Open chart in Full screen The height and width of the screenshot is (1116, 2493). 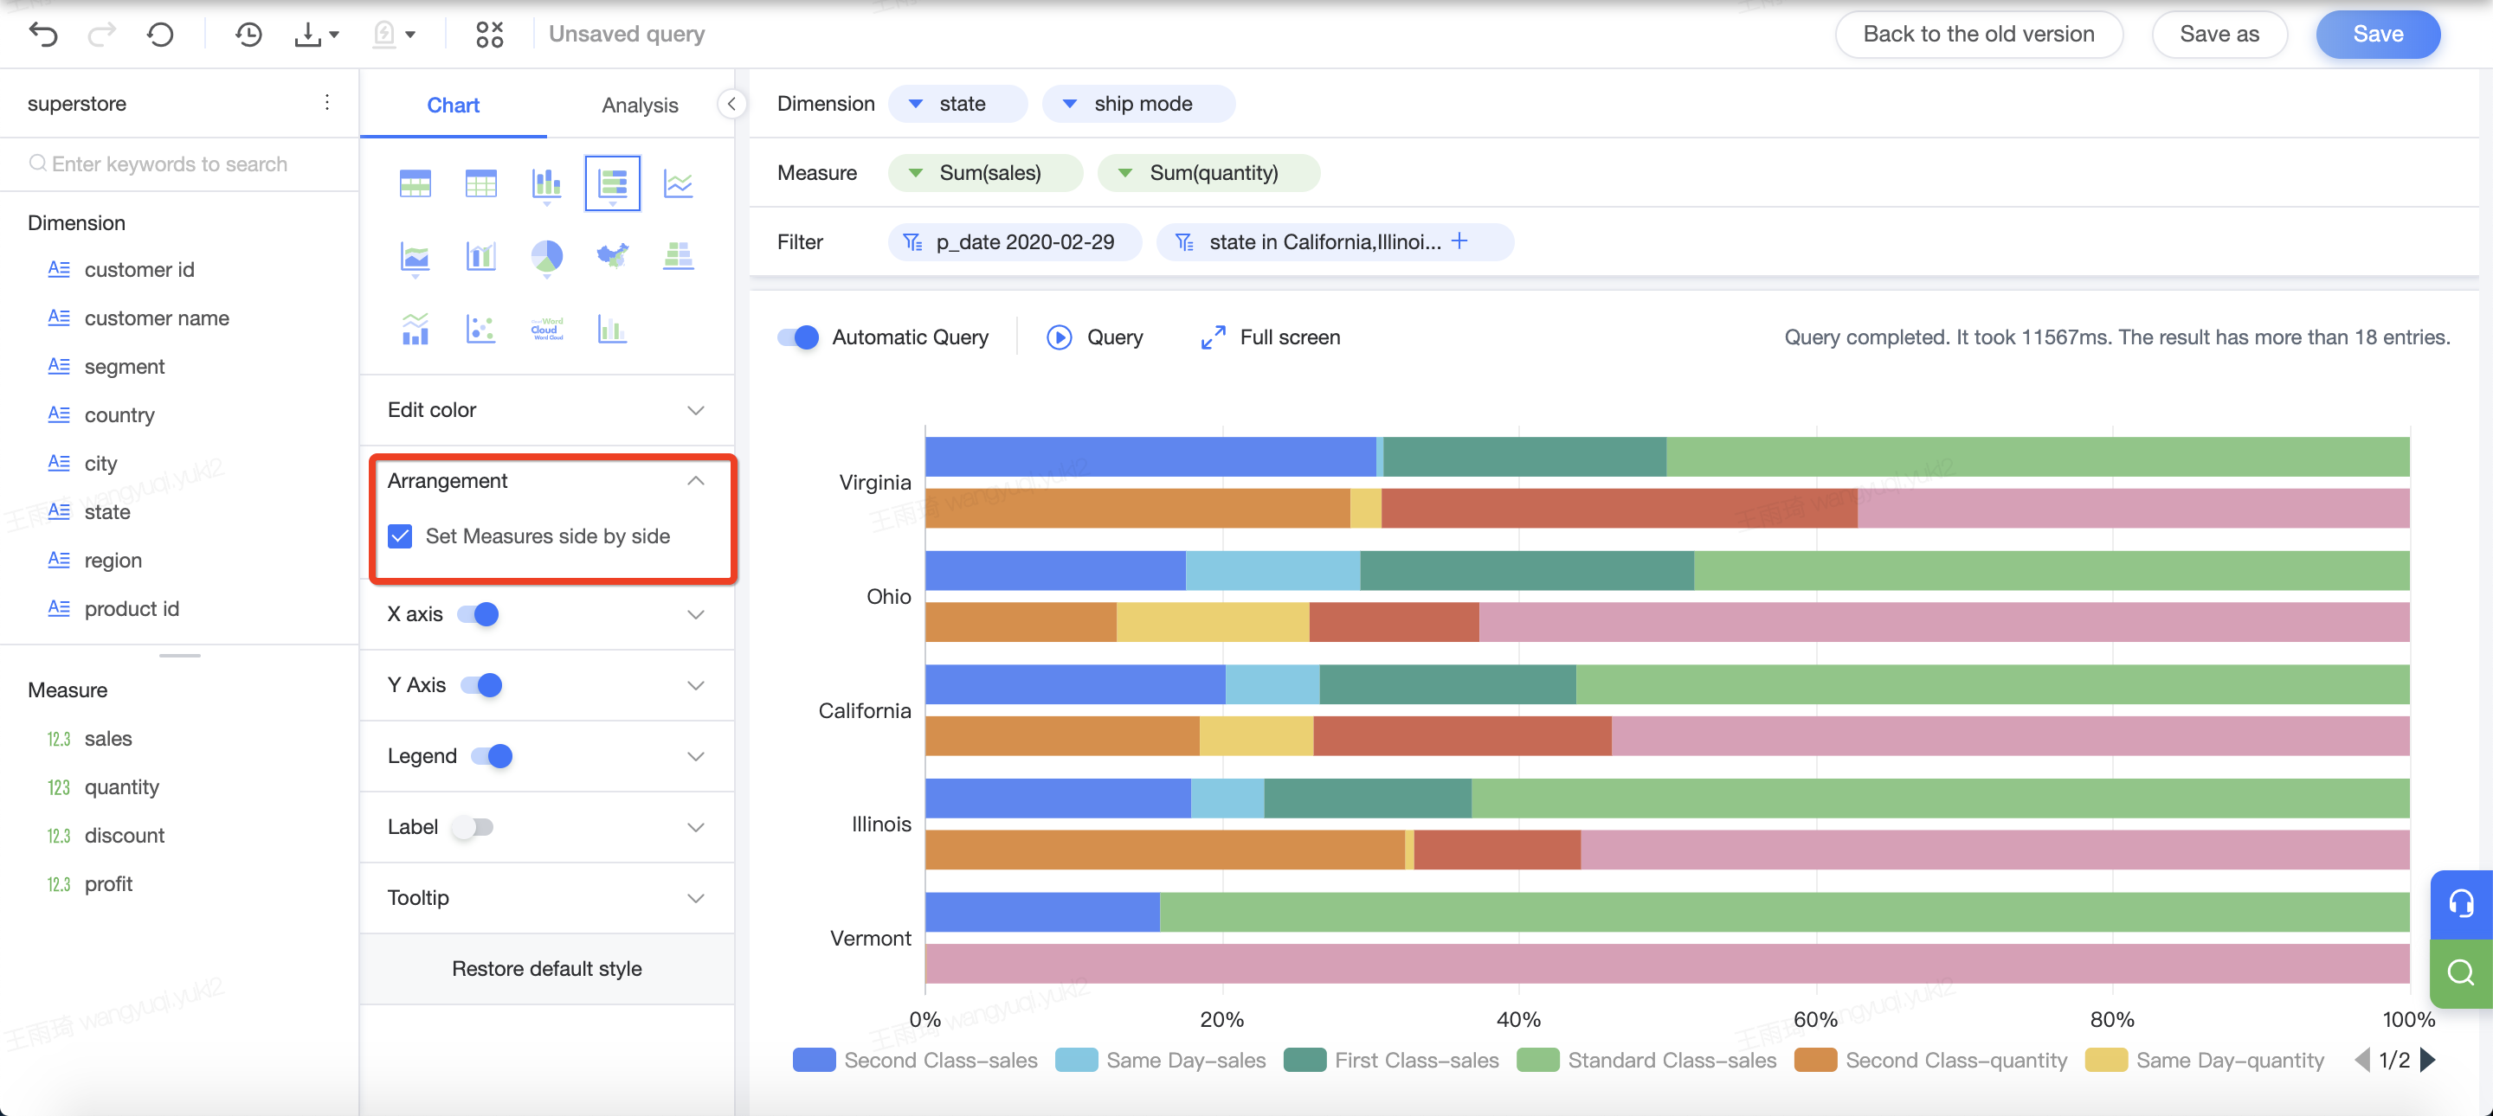pyautogui.click(x=1270, y=337)
